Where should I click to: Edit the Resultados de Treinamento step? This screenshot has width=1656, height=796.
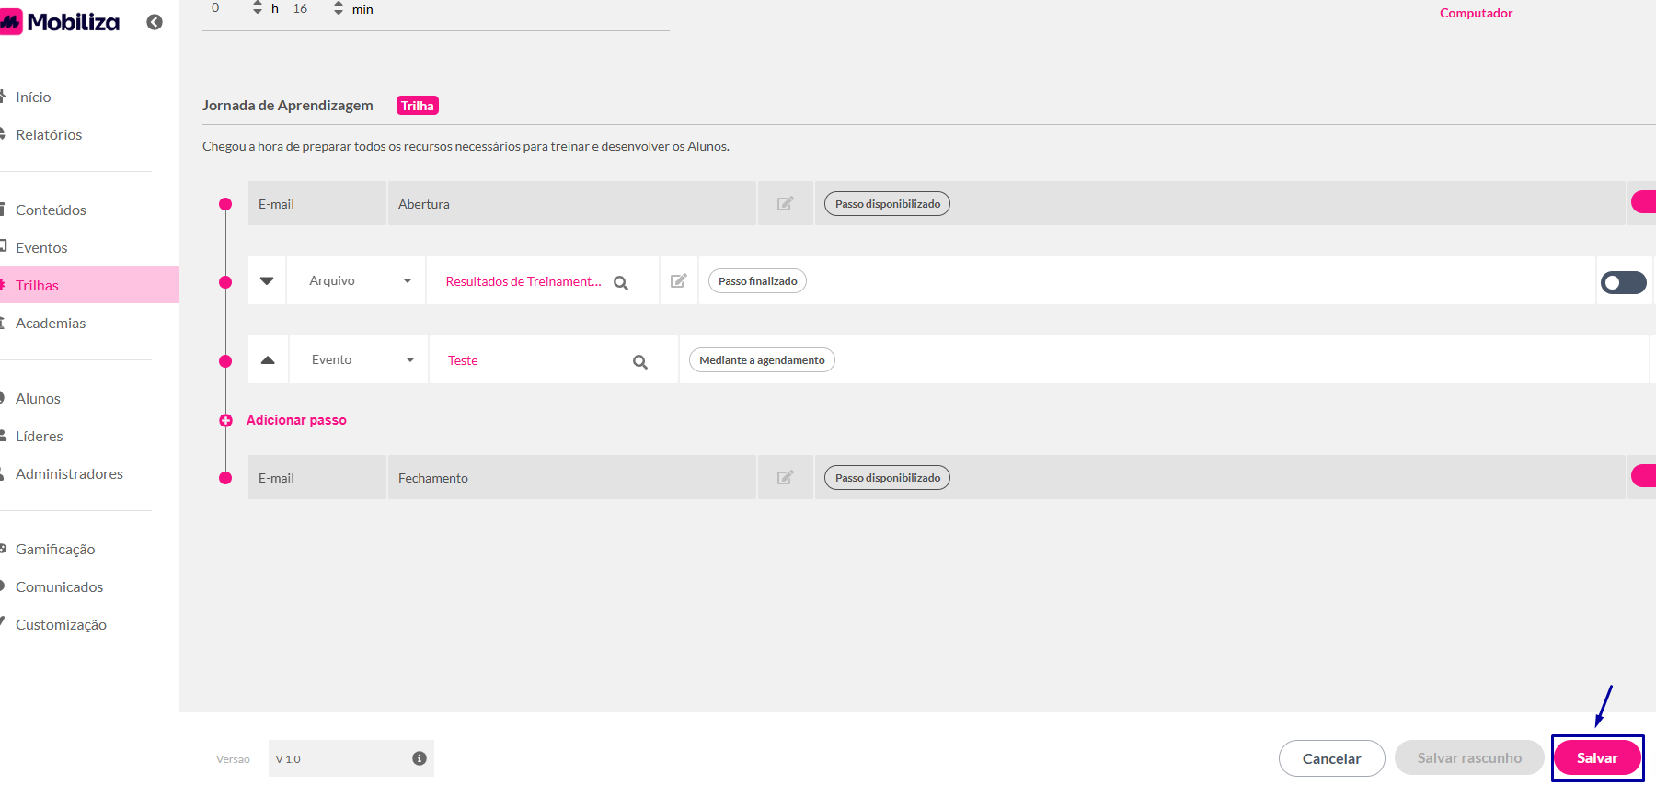point(678,280)
